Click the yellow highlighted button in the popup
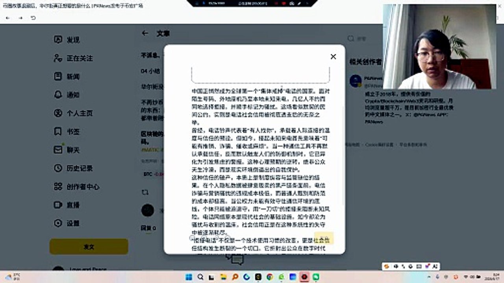The width and height of the screenshot is (504, 283). (324, 238)
